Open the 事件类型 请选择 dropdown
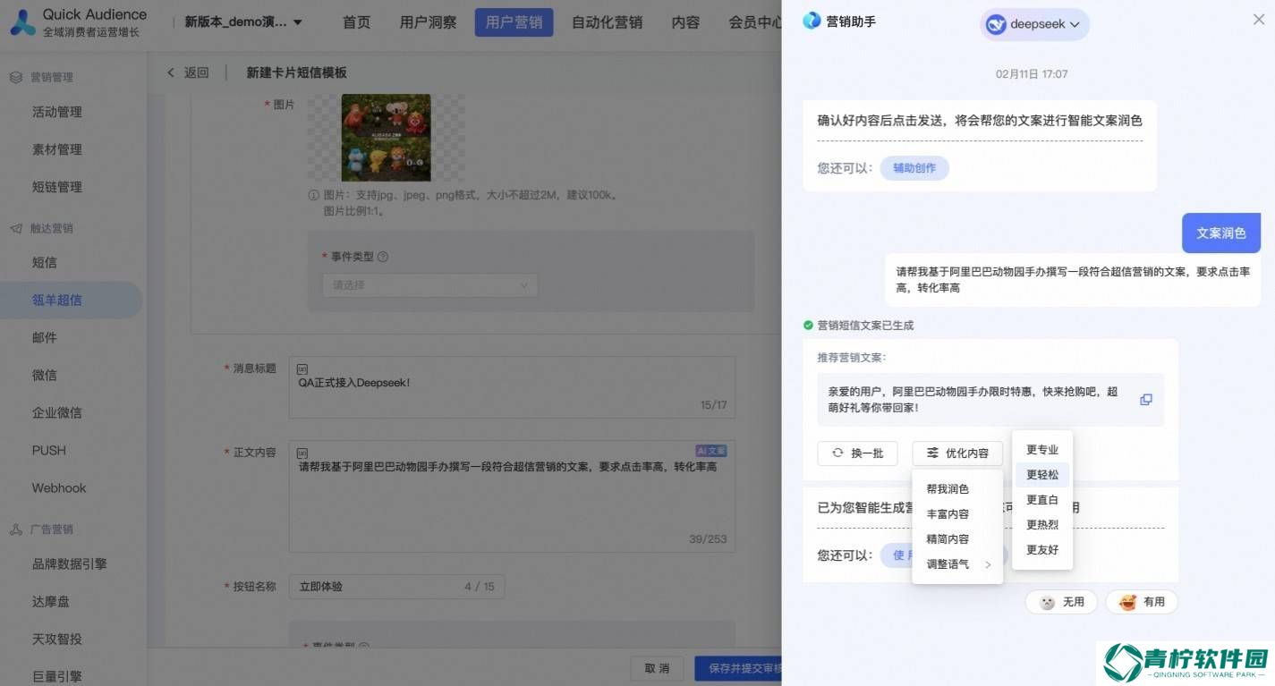 [x=430, y=285]
